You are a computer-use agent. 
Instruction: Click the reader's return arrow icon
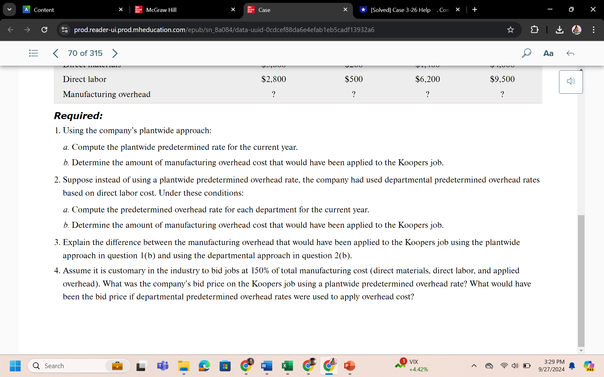[570, 53]
